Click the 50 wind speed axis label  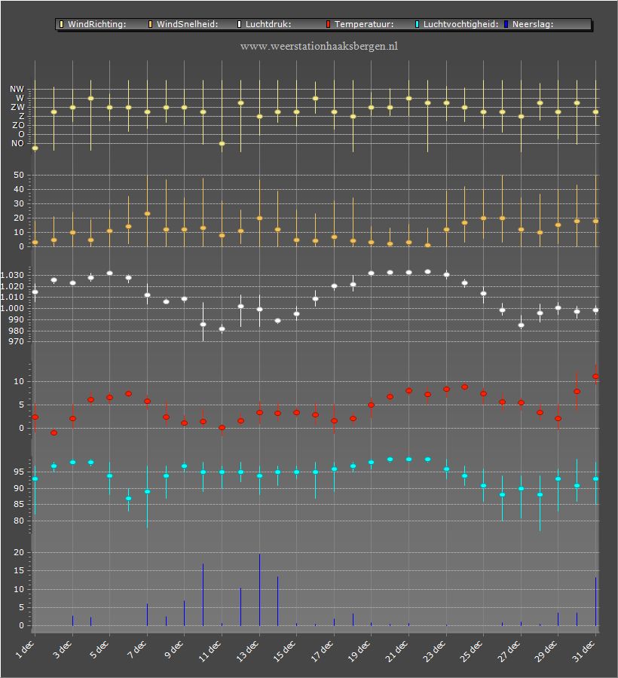pos(19,175)
